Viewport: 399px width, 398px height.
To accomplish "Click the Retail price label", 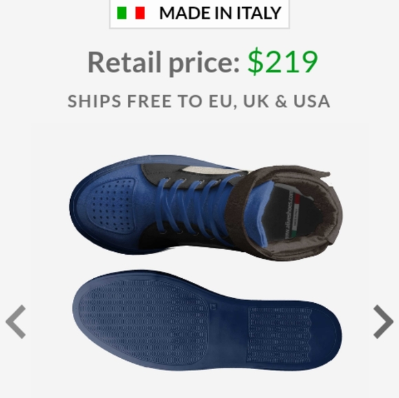I will [164, 63].
